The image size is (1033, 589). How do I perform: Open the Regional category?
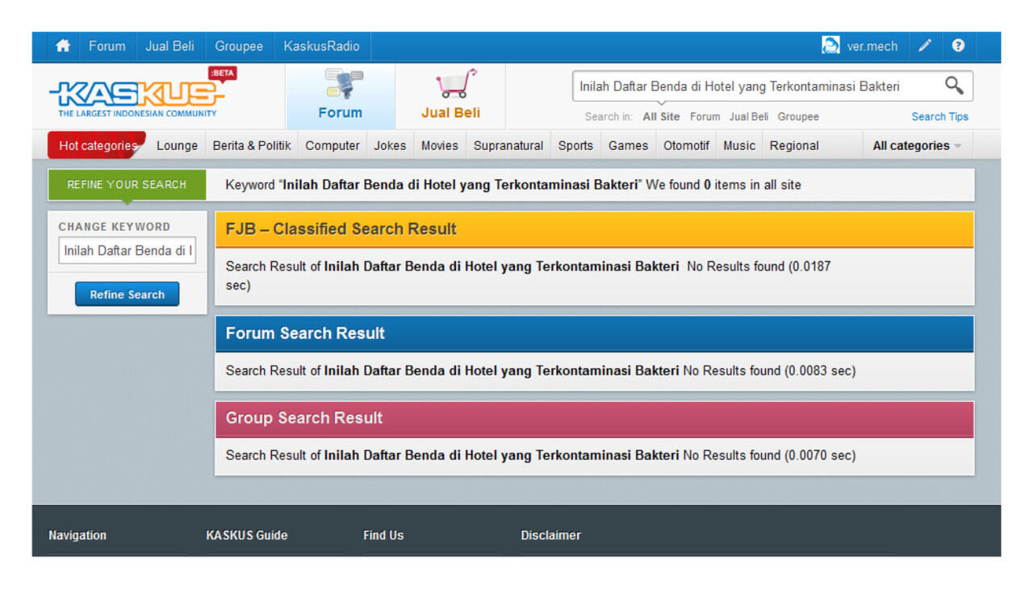[794, 146]
